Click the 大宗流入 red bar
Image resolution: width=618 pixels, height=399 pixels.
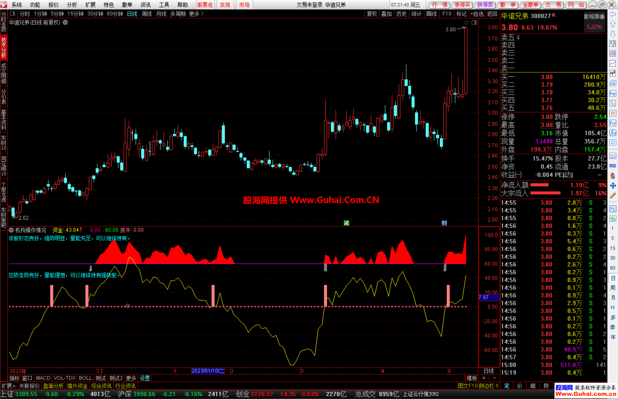(545, 193)
